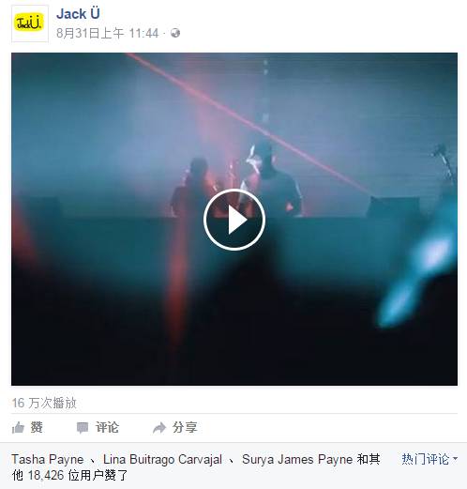Click the share arrow icon
Image resolution: width=467 pixels, height=489 pixels.
pyautogui.click(x=159, y=428)
